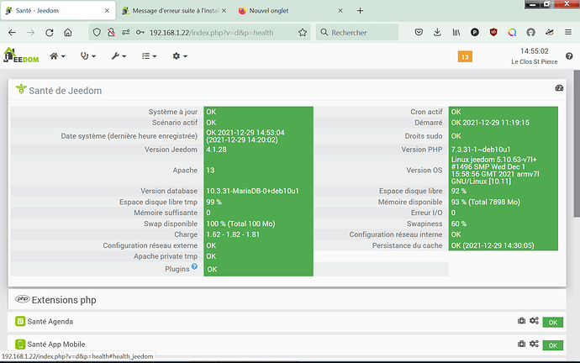Expand the Santé Agenda section
The width and height of the screenshot is (580, 363).
[x=50, y=322]
